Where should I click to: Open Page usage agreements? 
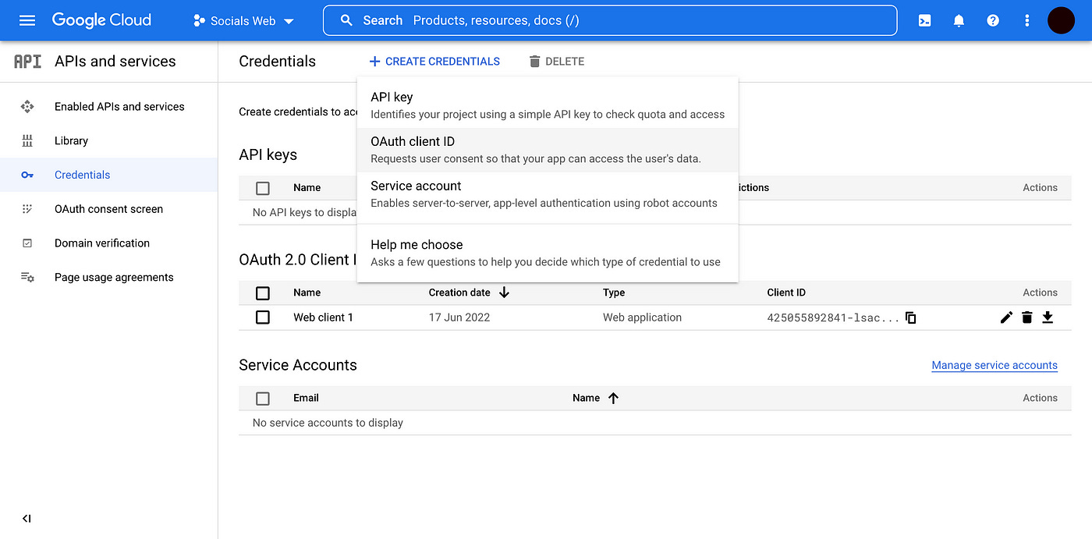pos(109,278)
